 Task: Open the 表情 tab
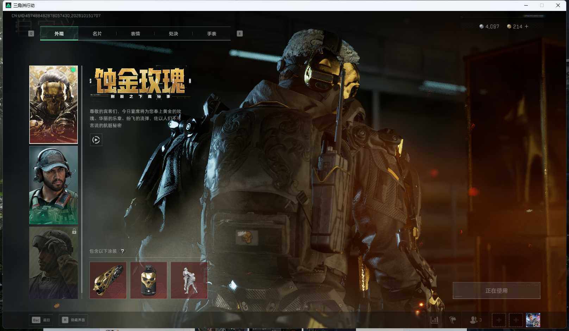pos(135,33)
